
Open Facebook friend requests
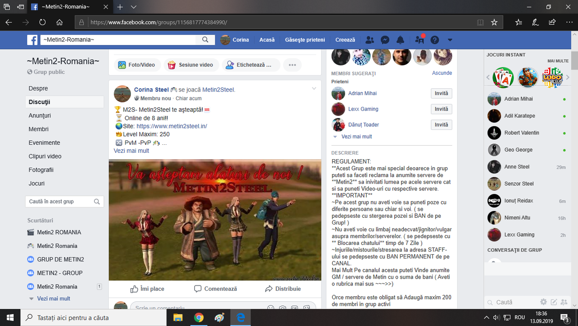(x=369, y=40)
